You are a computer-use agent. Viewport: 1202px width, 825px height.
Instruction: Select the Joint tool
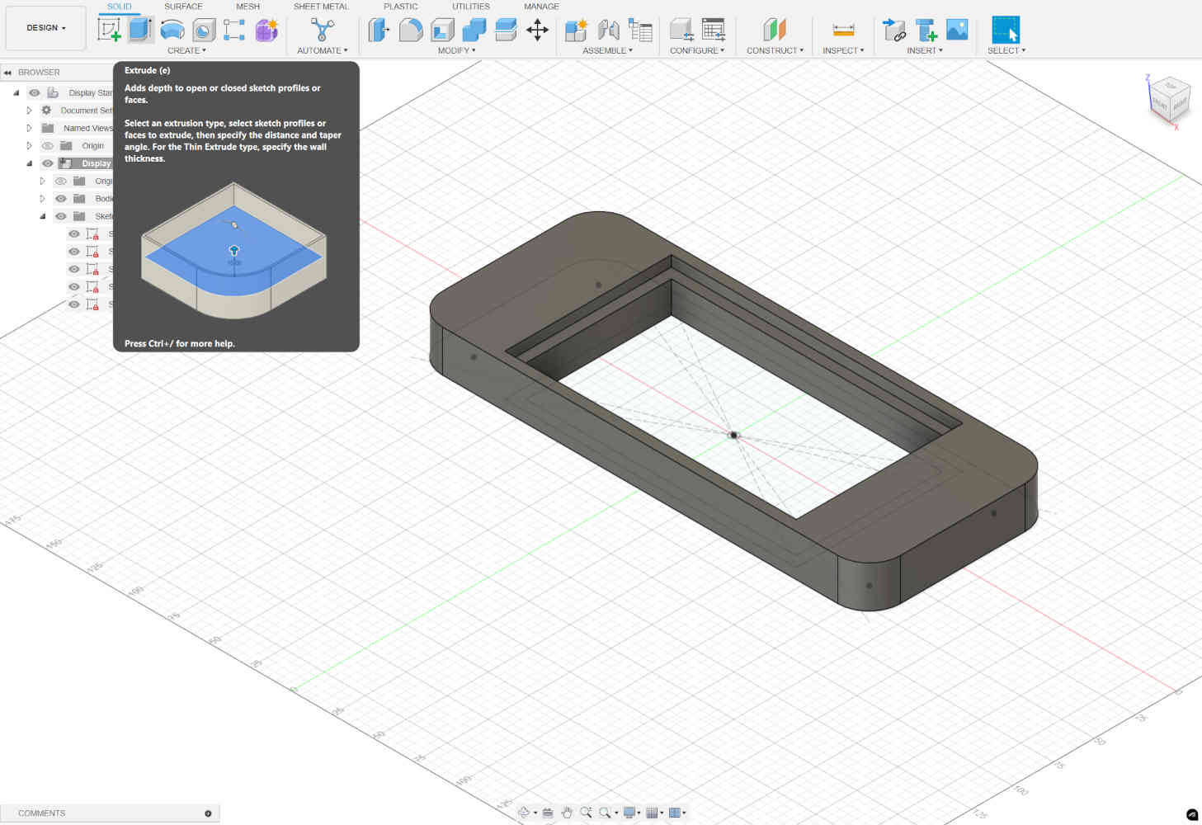click(608, 31)
